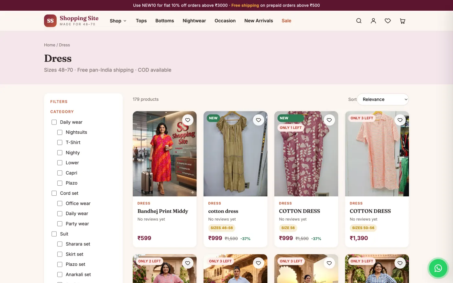Check the Anarkali set filter
The width and height of the screenshot is (453, 283).
(x=60, y=275)
